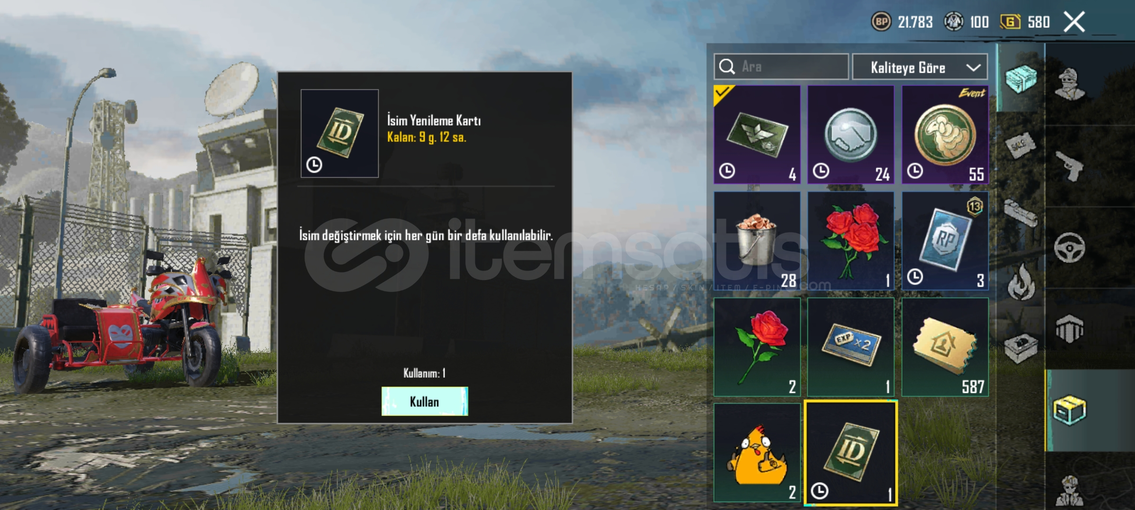The width and height of the screenshot is (1135, 510).
Task: Click the Ara search field
Action: click(x=781, y=67)
